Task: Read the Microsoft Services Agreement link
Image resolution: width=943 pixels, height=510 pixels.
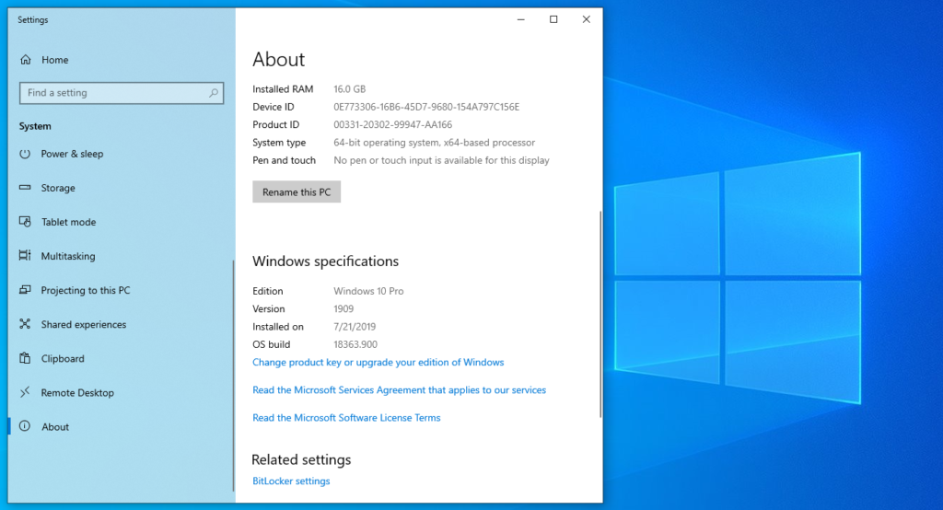Action: pyautogui.click(x=400, y=389)
